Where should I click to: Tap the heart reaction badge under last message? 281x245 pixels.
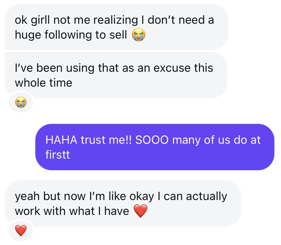pyautogui.click(x=21, y=231)
